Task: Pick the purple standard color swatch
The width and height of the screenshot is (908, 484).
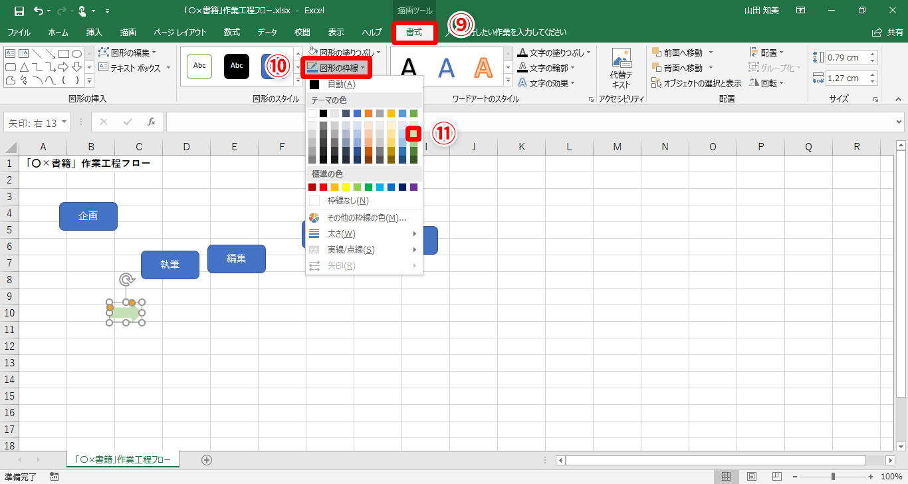Action: click(413, 187)
